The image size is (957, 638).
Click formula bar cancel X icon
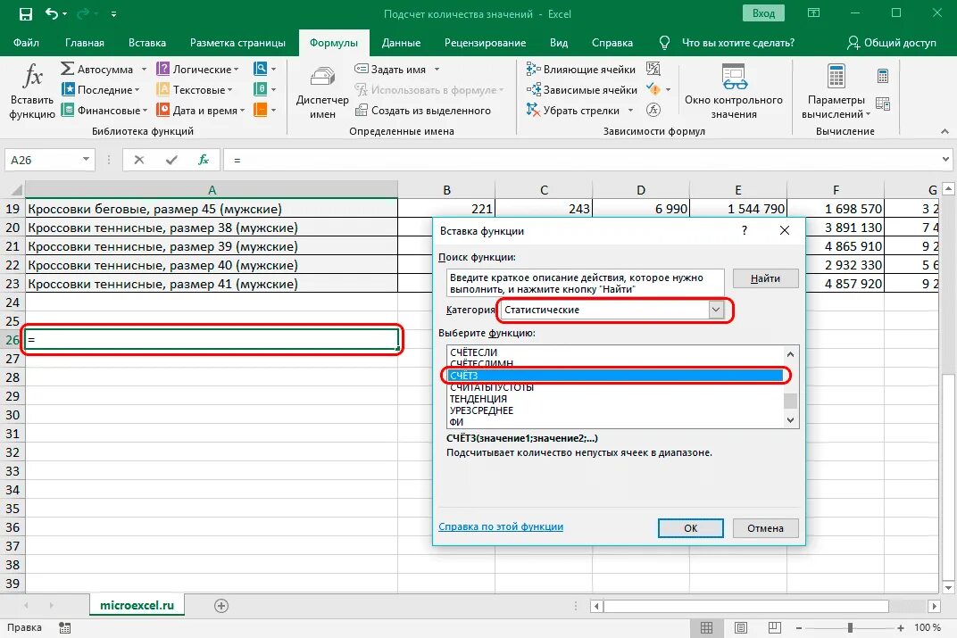click(139, 160)
